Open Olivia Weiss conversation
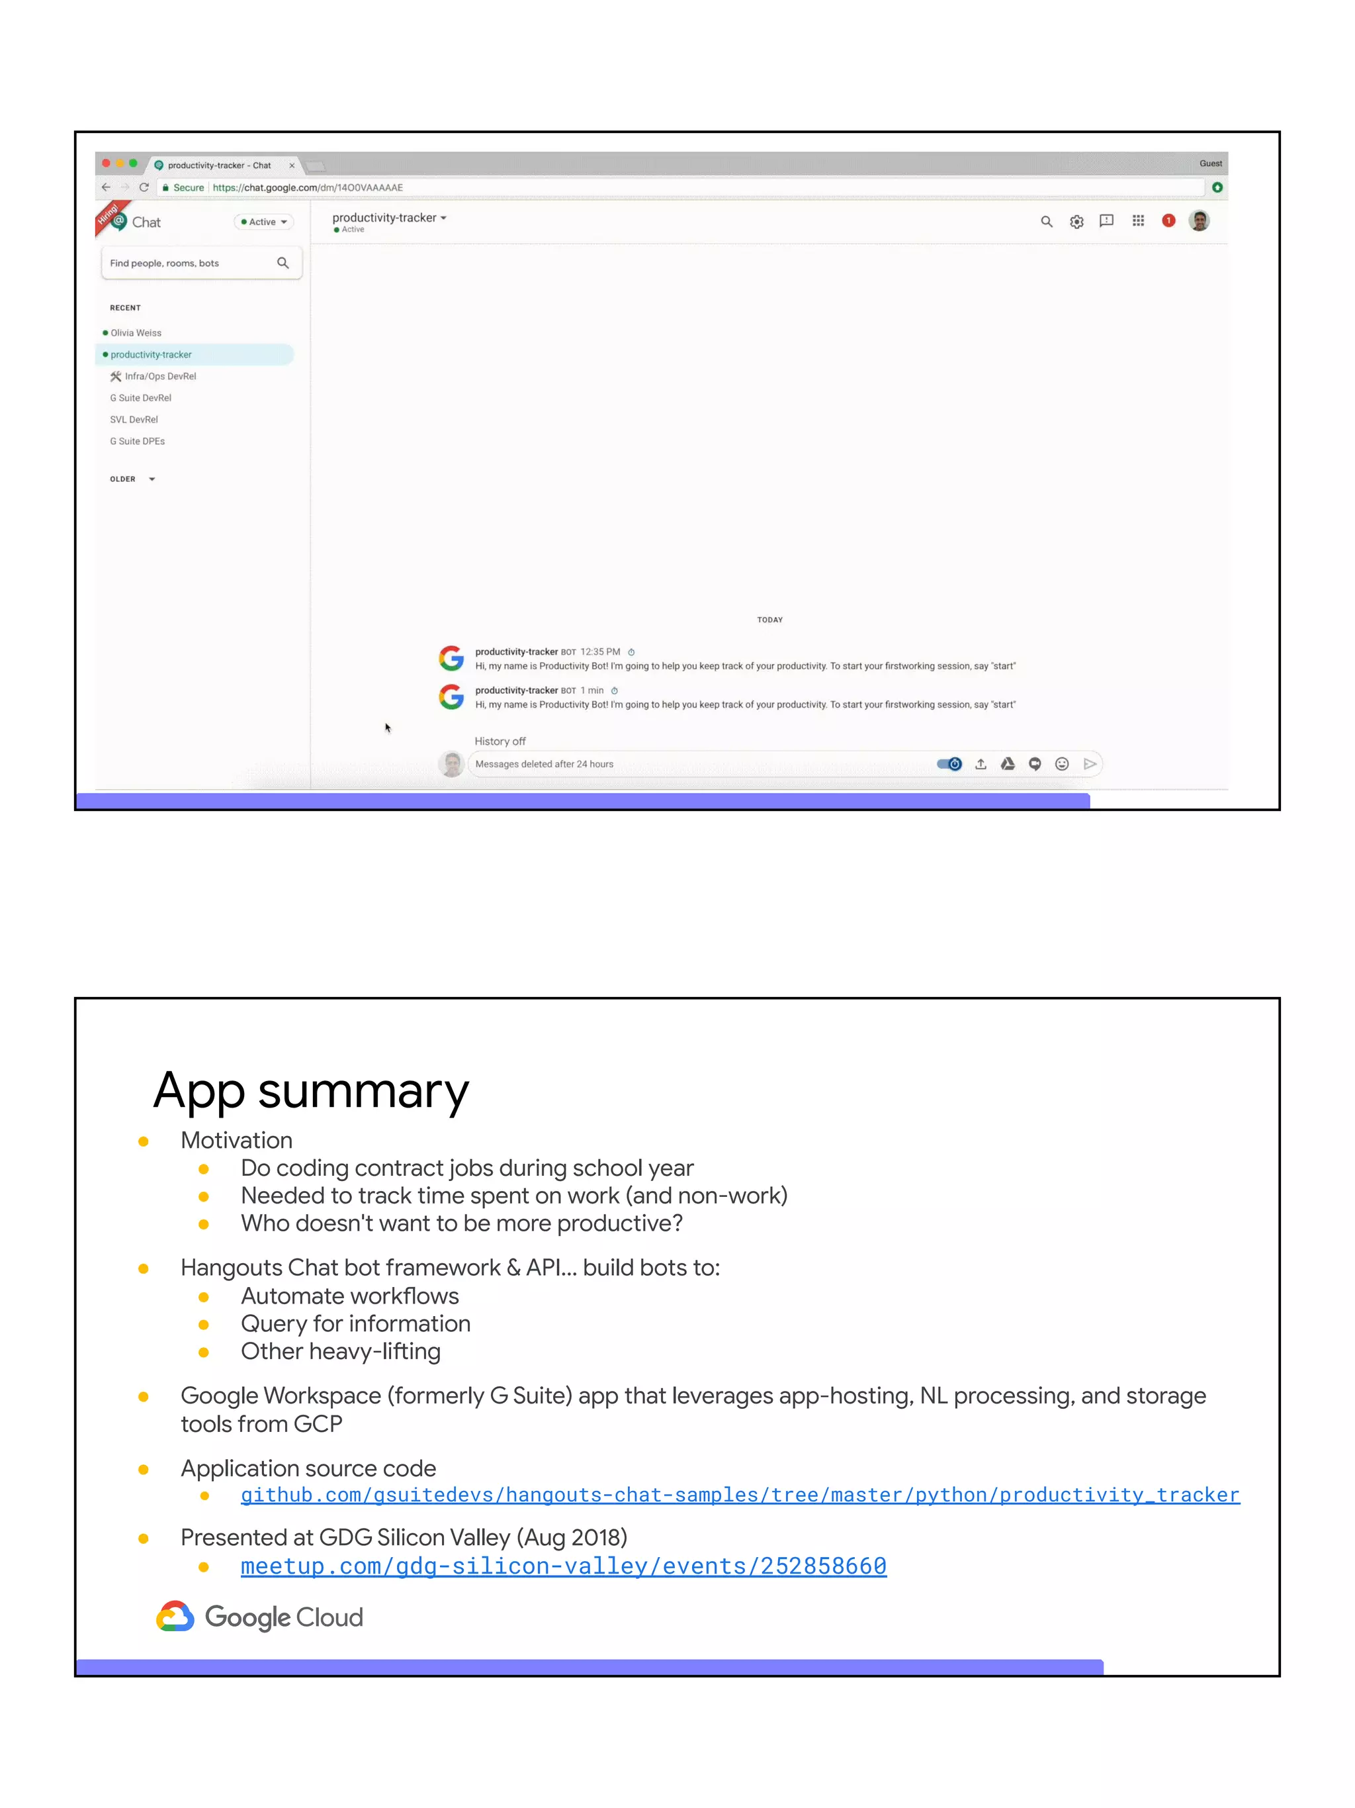1355x1808 pixels. click(x=136, y=332)
